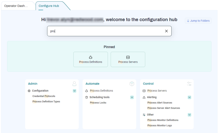Click into the search input containing 'pro'
This screenshot has width=218, height=133.
[106, 31]
